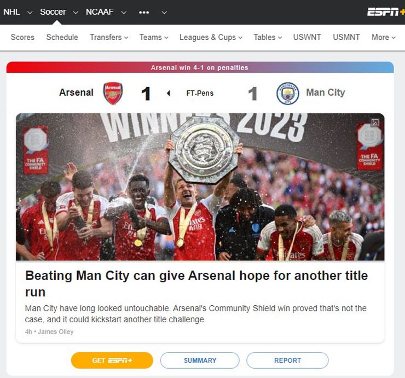Image resolution: width=405 pixels, height=378 pixels.
Task: Open the Beating Man City article headline
Action: click(196, 284)
